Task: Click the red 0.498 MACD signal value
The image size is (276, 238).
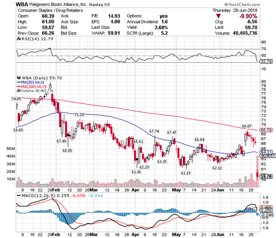Action: pos(78,196)
